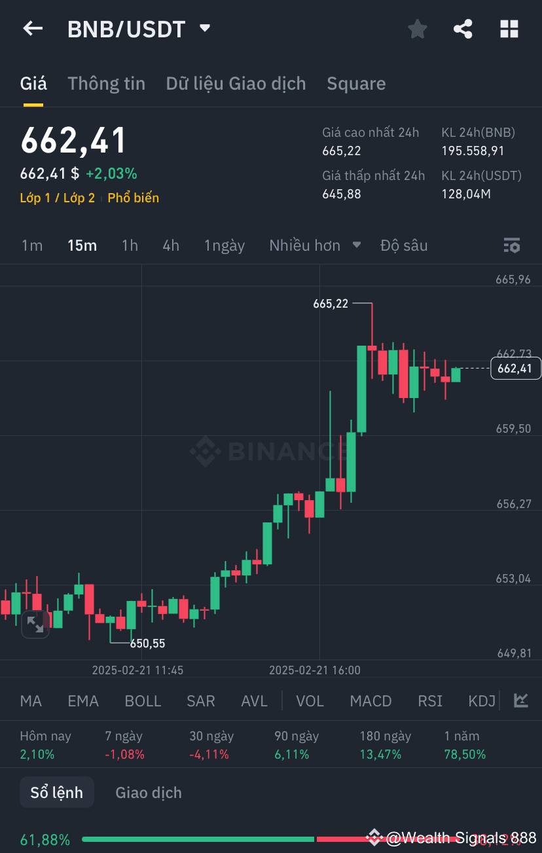Screen dimensions: 542x853
Task: Select the 1h candle interval
Action: [129, 245]
